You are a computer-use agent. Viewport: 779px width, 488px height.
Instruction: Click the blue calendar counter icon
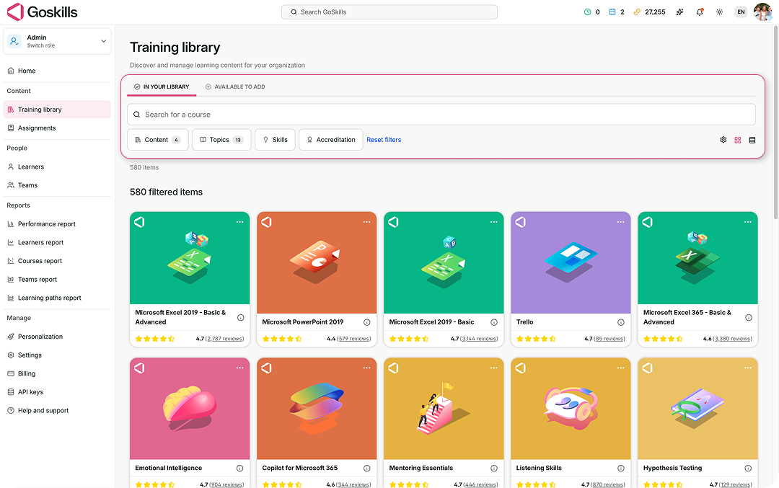[612, 12]
